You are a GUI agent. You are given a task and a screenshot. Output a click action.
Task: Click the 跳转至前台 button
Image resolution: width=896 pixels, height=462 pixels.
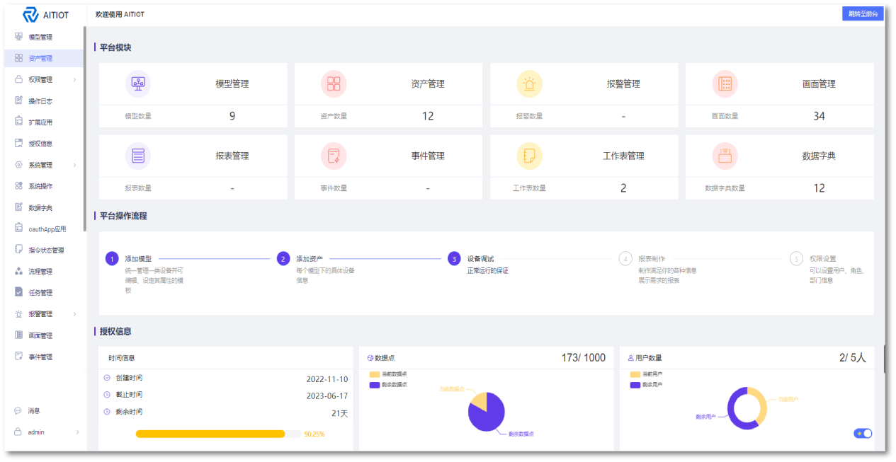[863, 13]
